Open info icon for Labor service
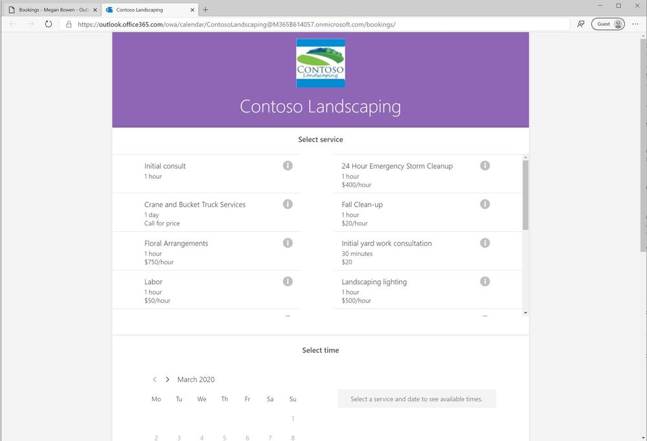This screenshot has height=441, width=647. [x=288, y=281]
